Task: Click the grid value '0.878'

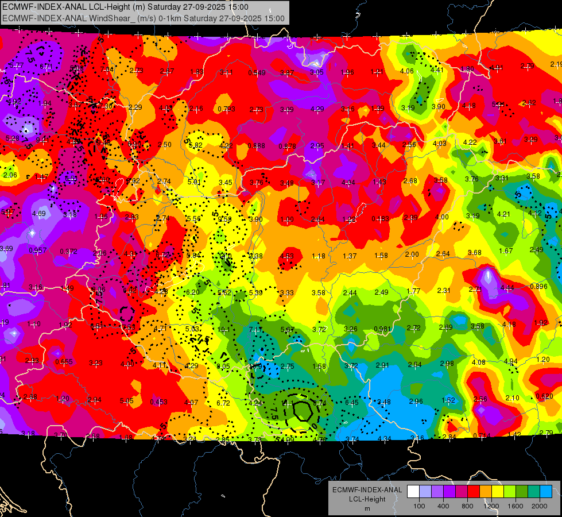Action: 287,146
